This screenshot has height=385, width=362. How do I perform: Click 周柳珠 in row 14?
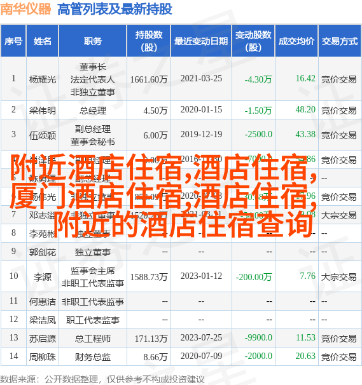point(42,357)
